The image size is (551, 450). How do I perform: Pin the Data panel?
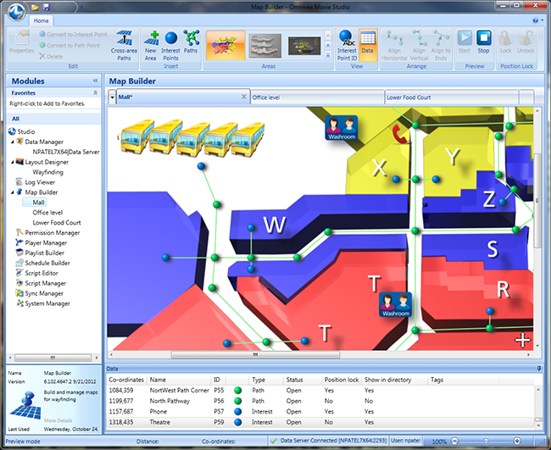coord(539,369)
